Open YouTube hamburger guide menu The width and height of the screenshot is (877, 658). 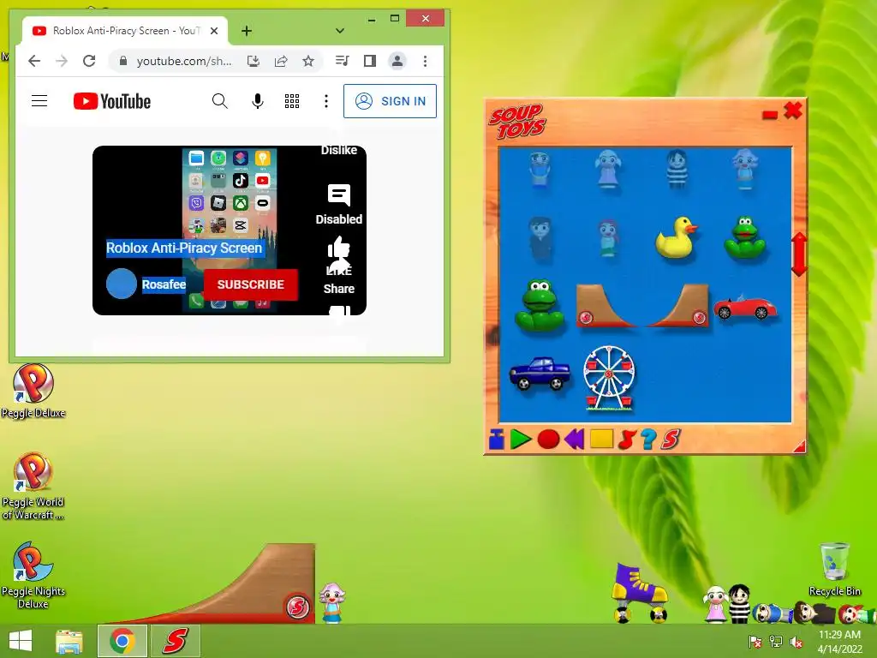point(39,101)
